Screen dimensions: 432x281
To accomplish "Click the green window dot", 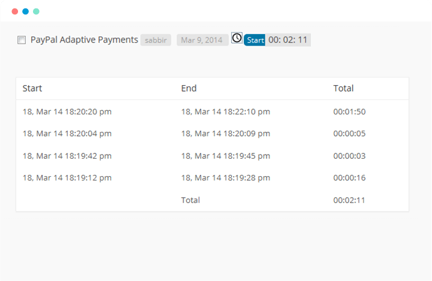I will pos(36,11).
